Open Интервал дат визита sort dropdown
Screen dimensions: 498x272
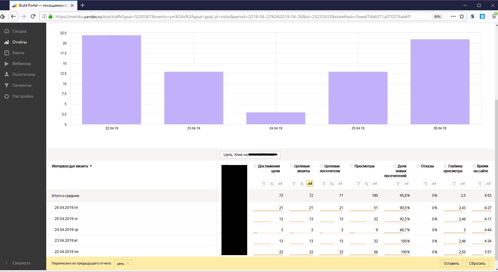click(72, 166)
